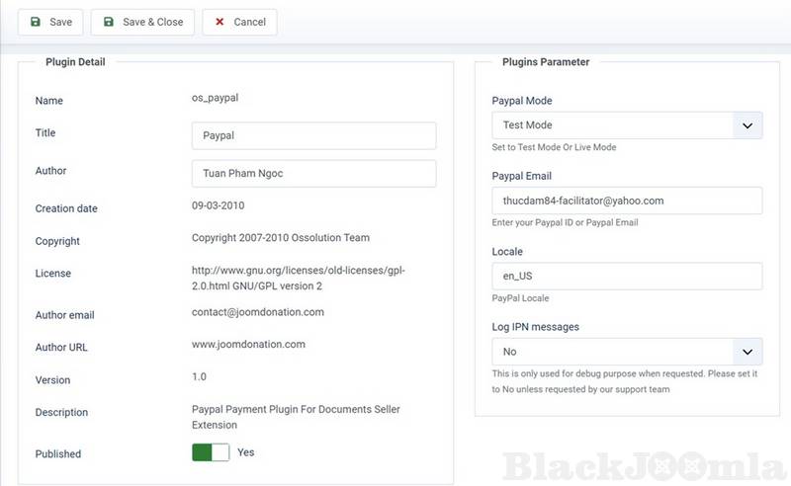Click the red X Cancel icon

220,22
